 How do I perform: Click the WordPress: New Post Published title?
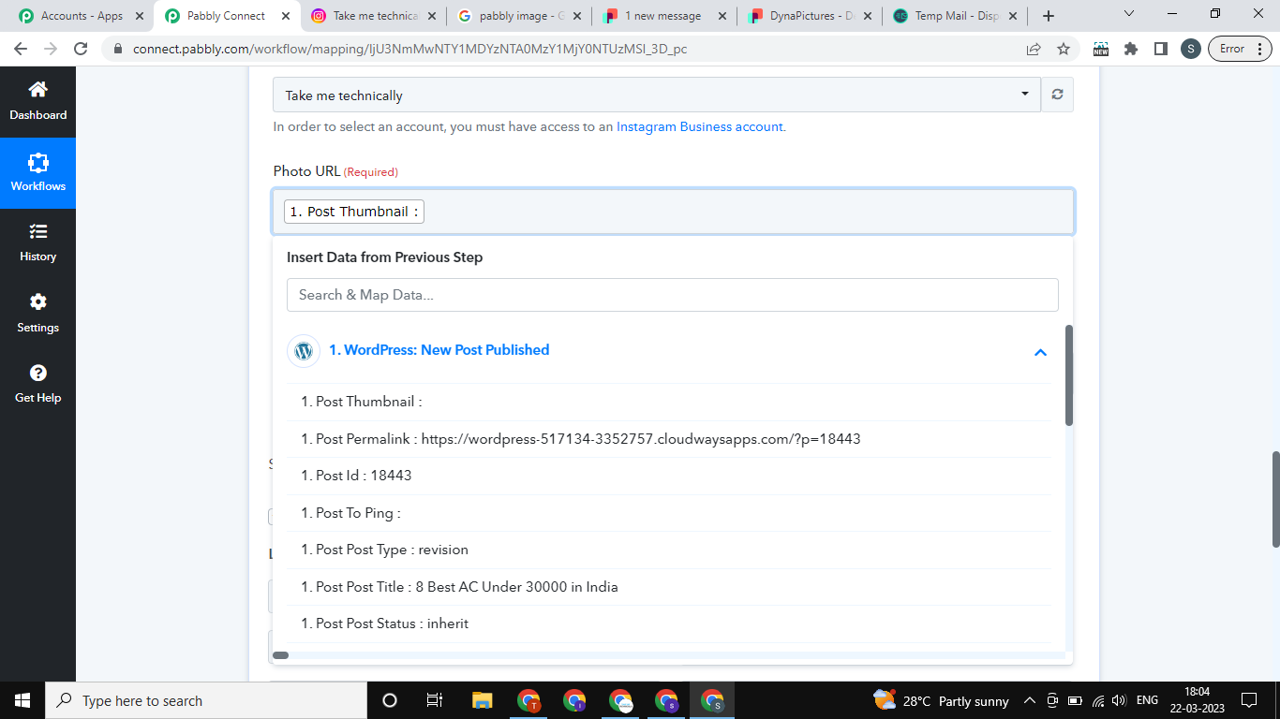(x=439, y=350)
